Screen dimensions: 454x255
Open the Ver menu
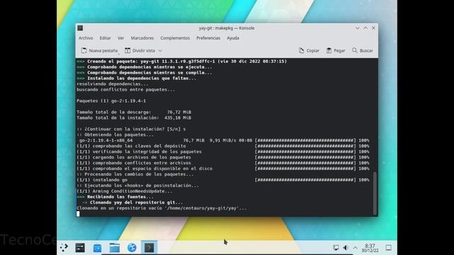[121, 38]
